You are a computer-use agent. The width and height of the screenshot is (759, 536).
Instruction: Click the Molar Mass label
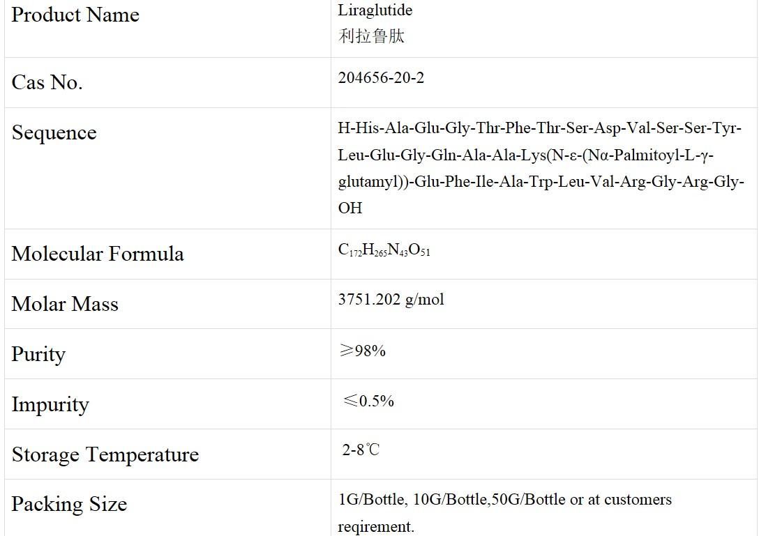(65, 304)
